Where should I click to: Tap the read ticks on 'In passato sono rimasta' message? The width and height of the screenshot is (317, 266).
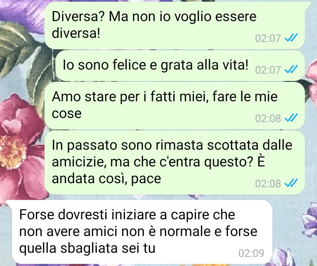(x=291, y=183)
